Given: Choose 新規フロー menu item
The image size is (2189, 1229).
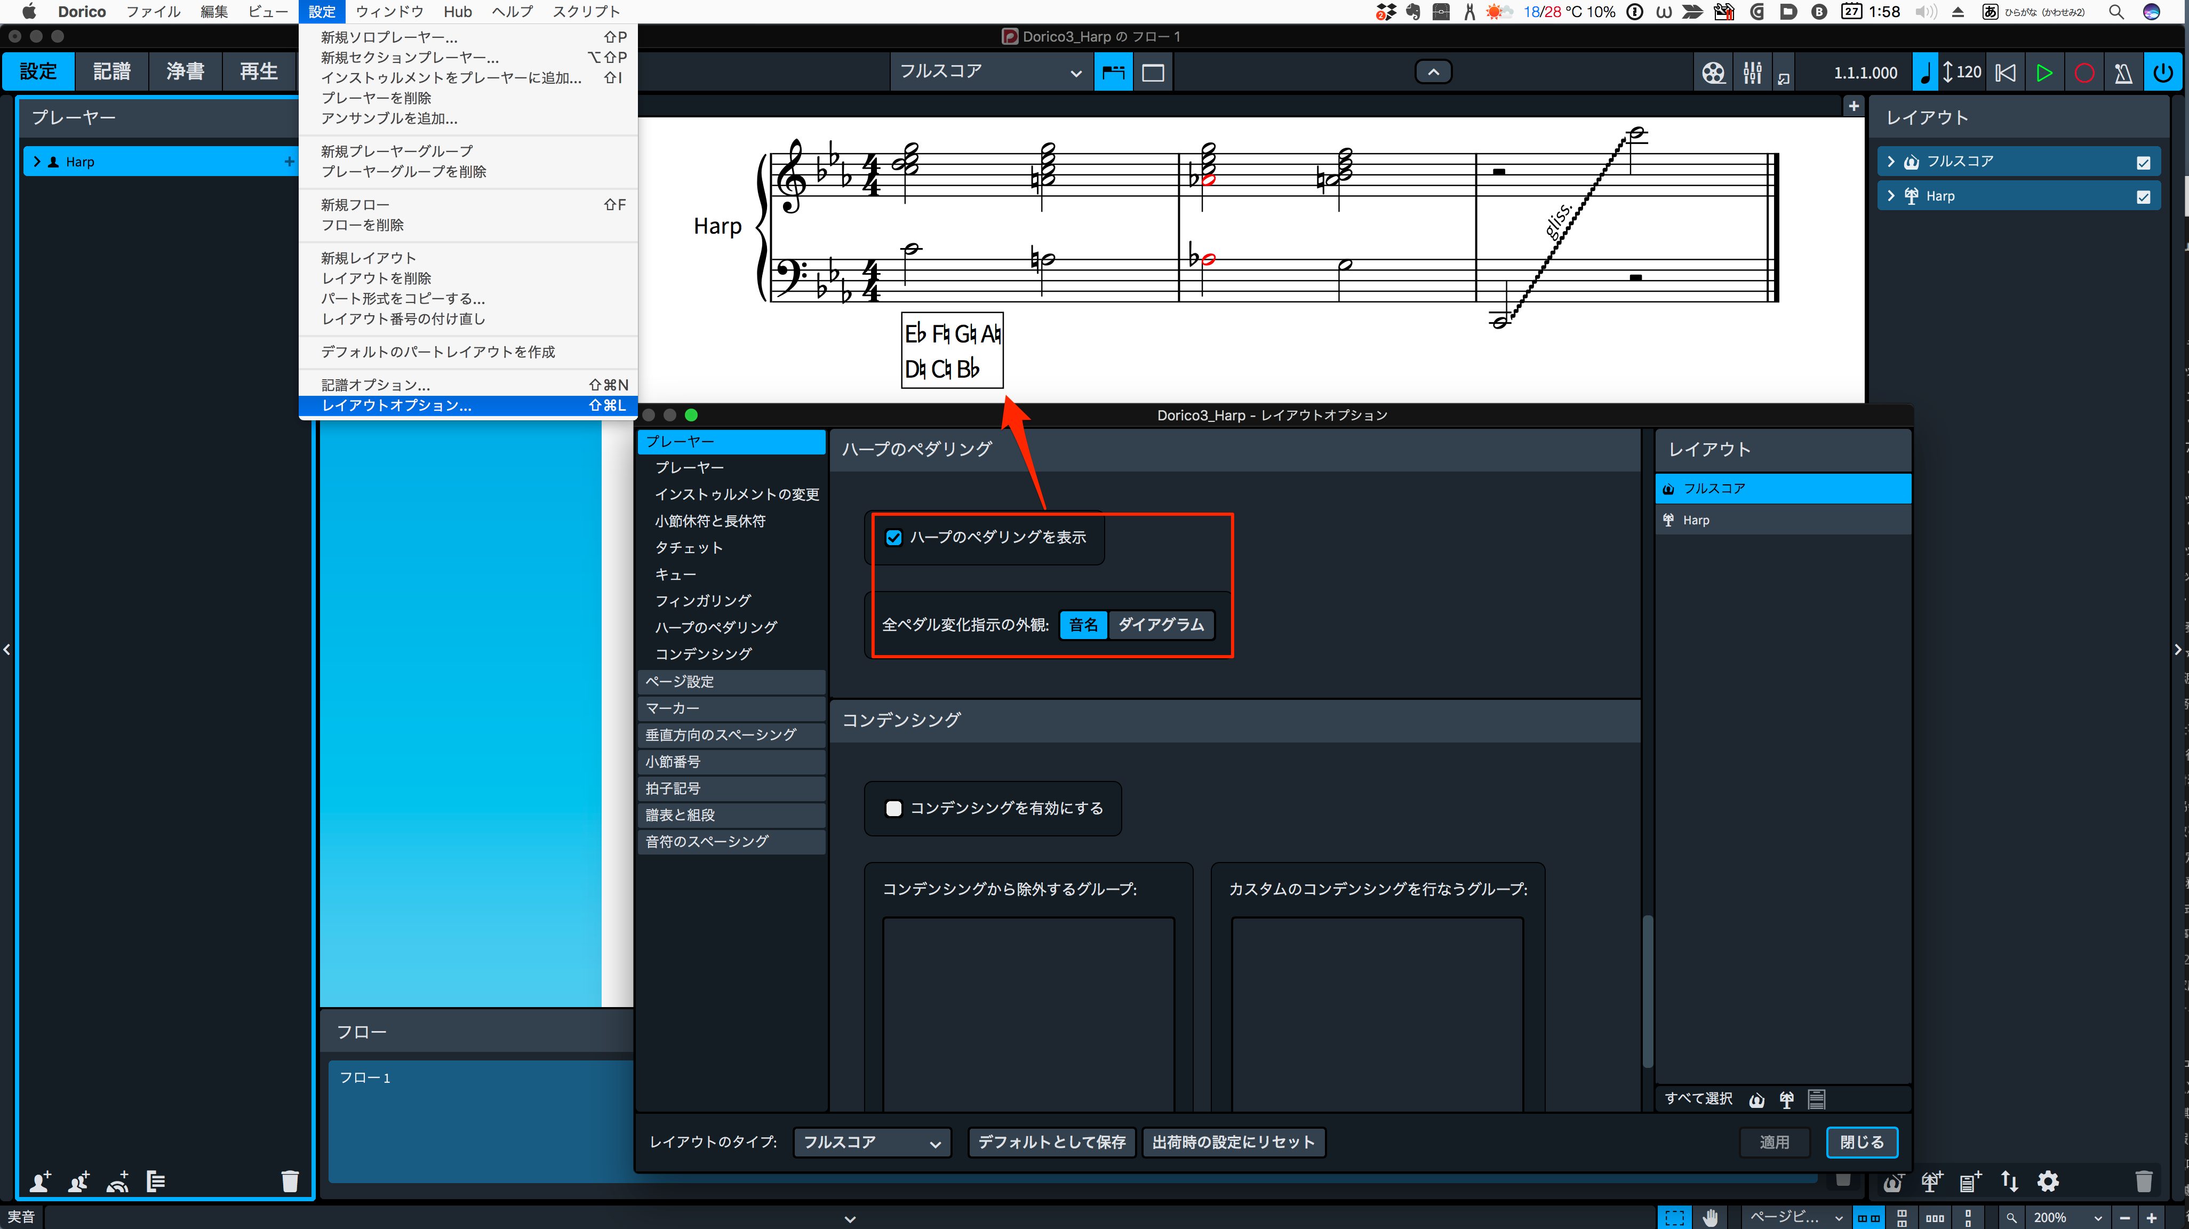Looking at the screenshot, I should (468, 205).
